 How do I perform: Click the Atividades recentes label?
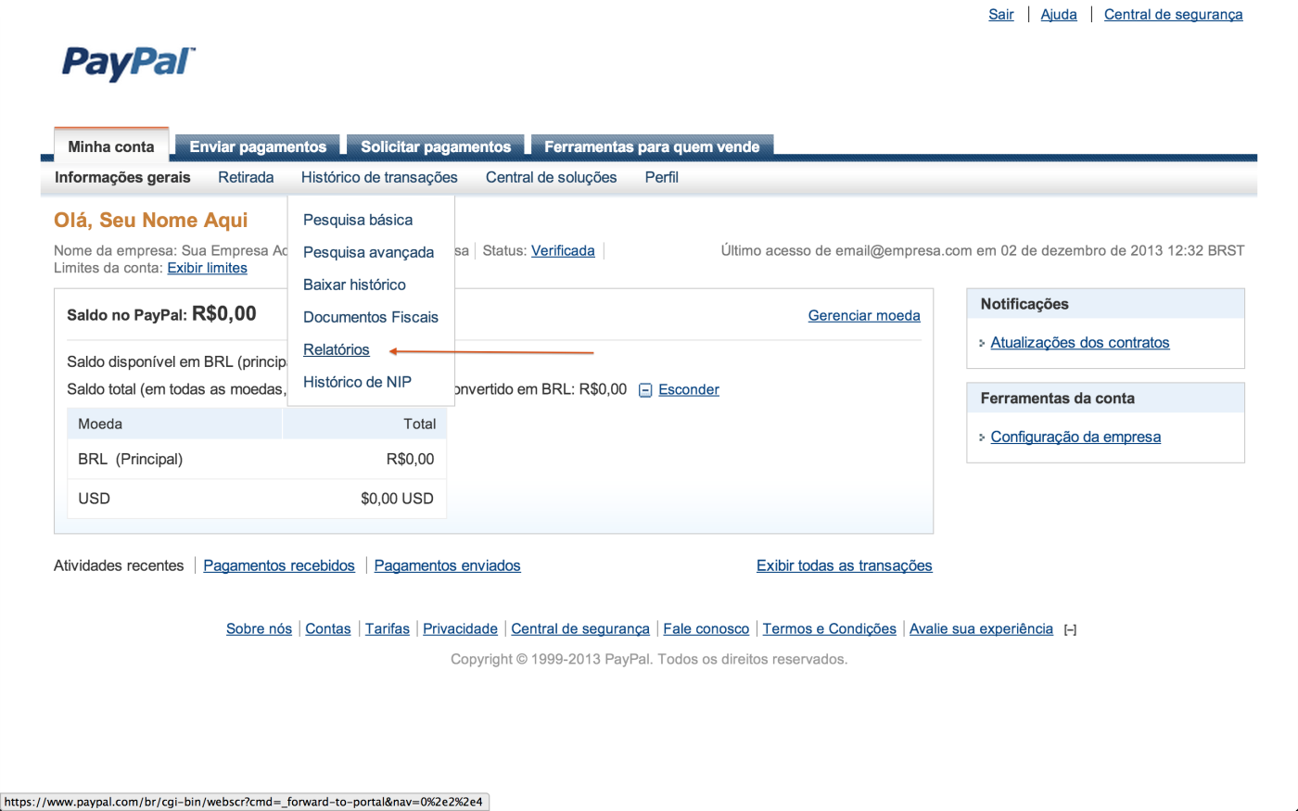coord(119,565)
